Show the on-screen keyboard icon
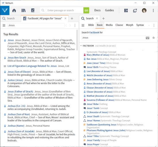 (148, 38)
